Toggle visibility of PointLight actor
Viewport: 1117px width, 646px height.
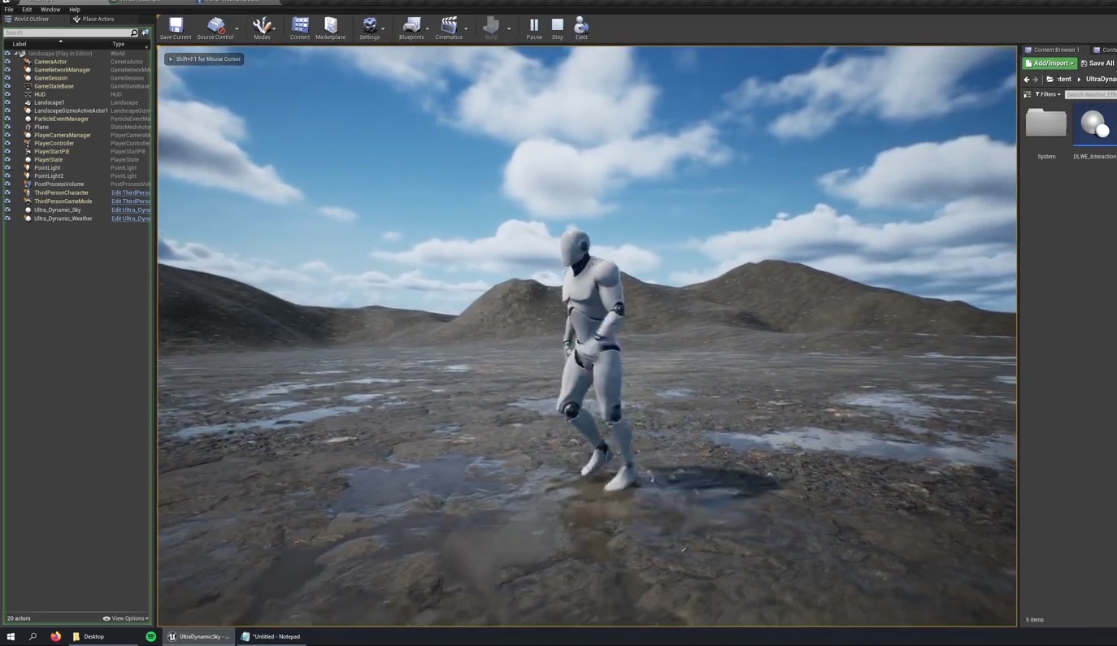[x=8, y=168]
